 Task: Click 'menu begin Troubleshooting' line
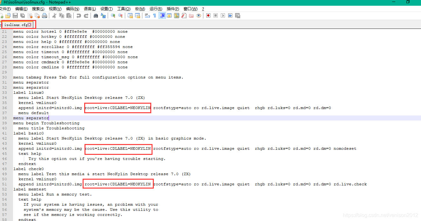coord(46,123)
